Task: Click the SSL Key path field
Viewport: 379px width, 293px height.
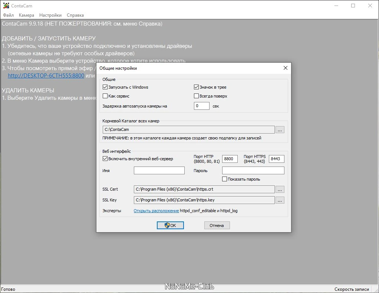Action: pyautogui.click(x=204, y=200)
